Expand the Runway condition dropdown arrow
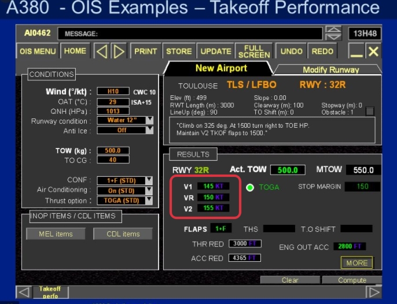 pos(150,120)
